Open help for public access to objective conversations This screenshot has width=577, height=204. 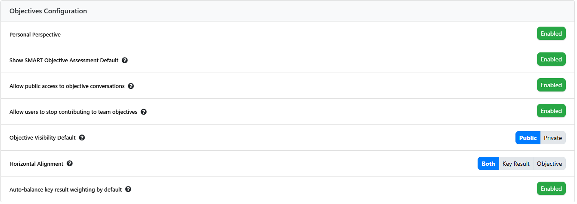pos(131,86)
